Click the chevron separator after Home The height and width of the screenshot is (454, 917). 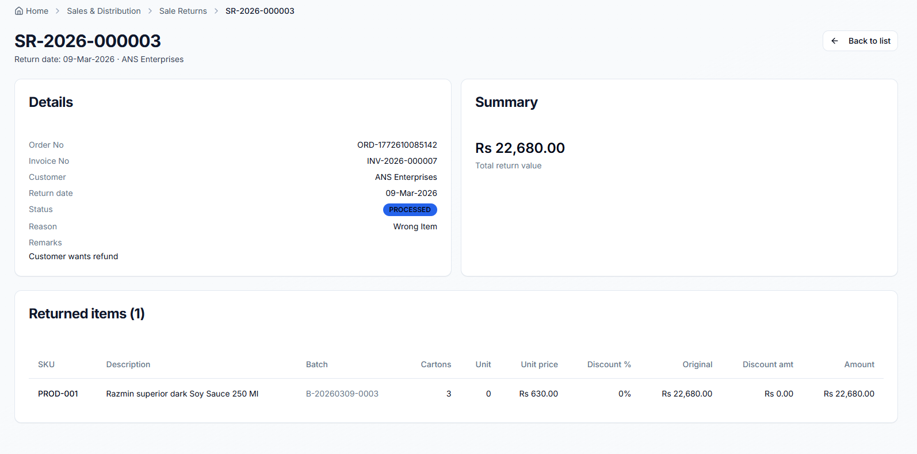[58, 11]
